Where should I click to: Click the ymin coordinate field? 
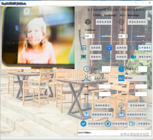point(141,87)
